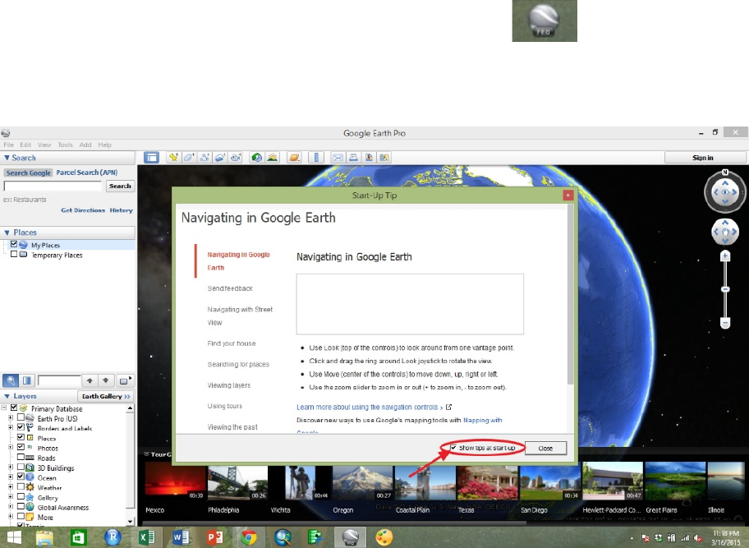Screen dimensions: 749x548
Task: Click the Look joystick eye icon
Action: [725, 192]
